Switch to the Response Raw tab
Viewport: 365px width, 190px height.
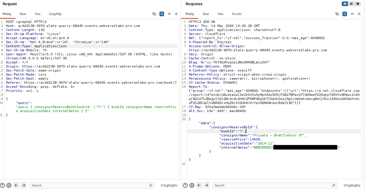point(206,14)
